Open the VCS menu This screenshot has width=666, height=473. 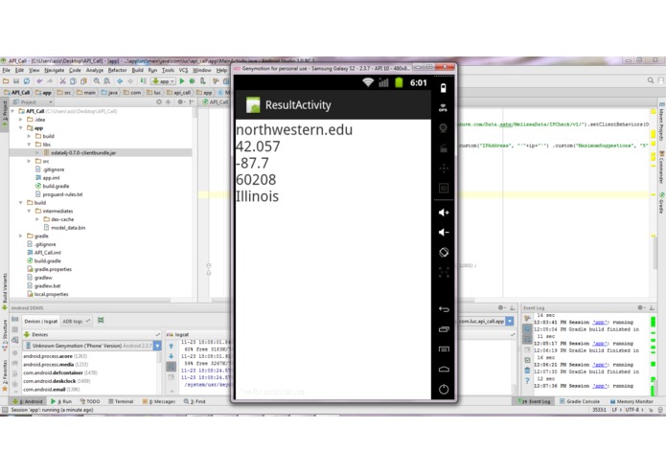pos(183,70)
